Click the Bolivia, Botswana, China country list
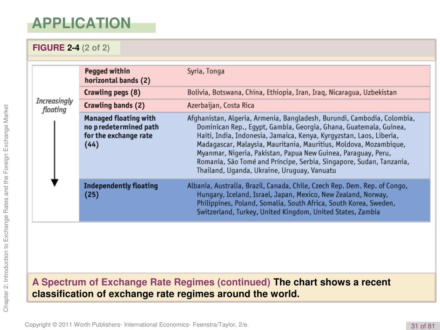Viewport: 440px width, 330px height. (292, 93)
